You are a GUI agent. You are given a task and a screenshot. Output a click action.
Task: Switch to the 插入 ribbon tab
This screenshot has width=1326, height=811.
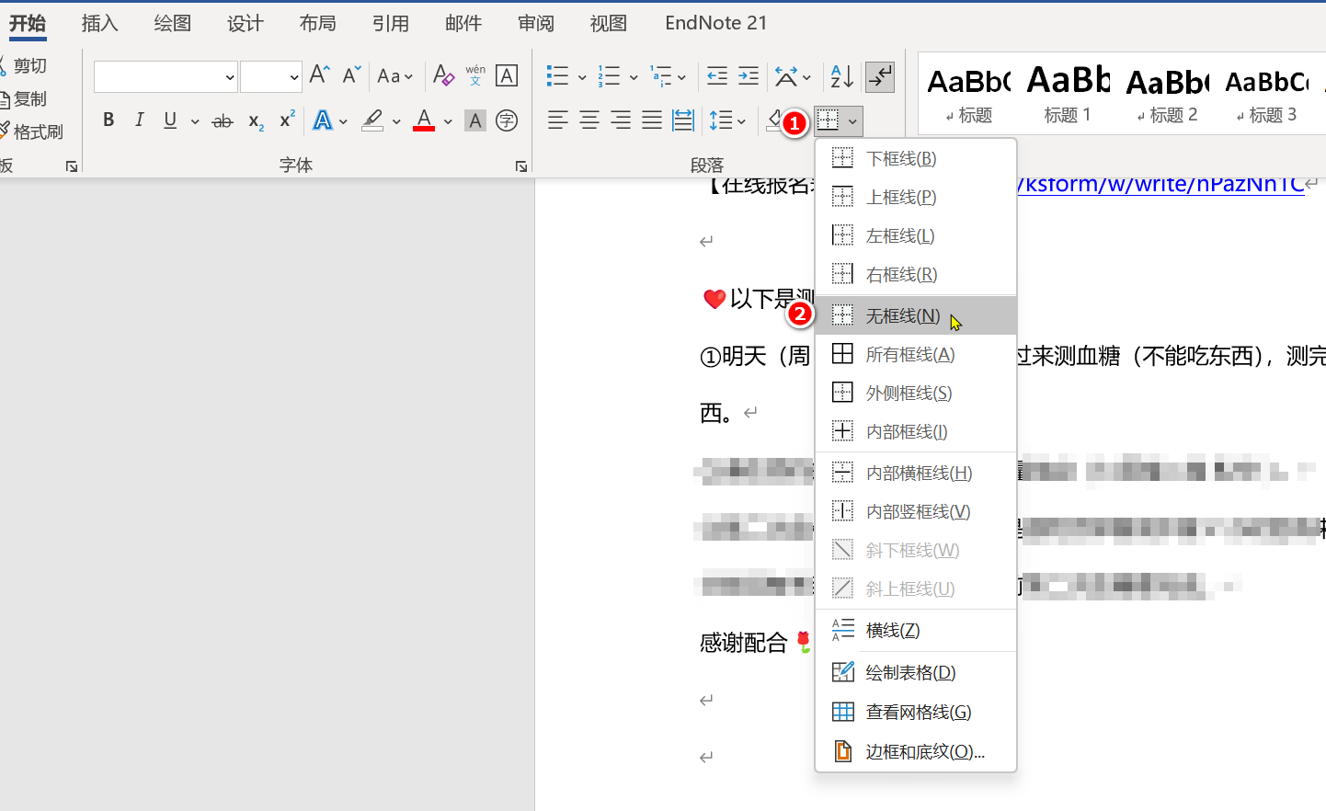pos(99,23)
